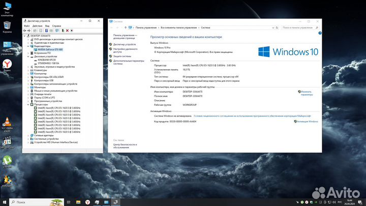
Task: Expand DVD-дисководы и дисководы компакт-дисков node
Action: click(x=28, y=40)
